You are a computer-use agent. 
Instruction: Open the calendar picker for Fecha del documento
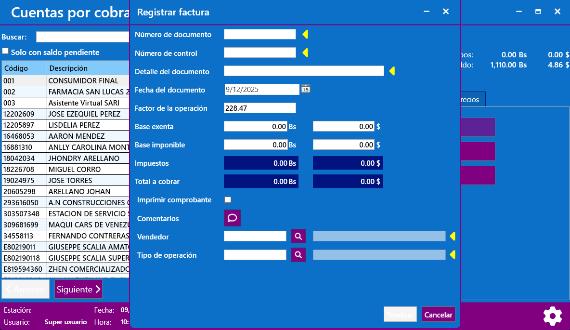tap(306, 89)
